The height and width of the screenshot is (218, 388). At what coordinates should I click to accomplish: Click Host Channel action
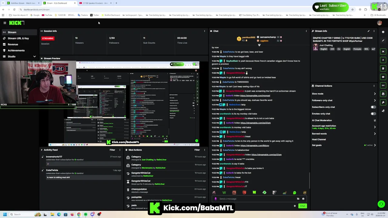coord(319,139)
